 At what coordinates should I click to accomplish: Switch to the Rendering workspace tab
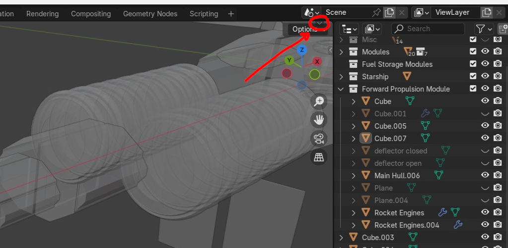[42, 14]
